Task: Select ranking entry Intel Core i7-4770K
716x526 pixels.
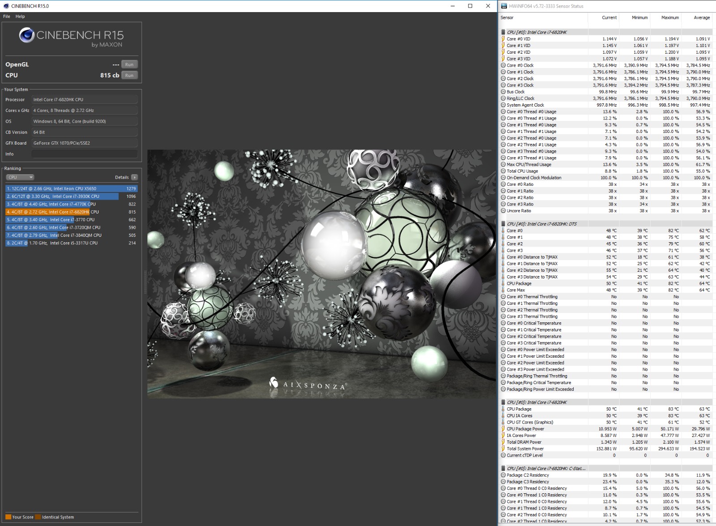Action: pos(71,204)
